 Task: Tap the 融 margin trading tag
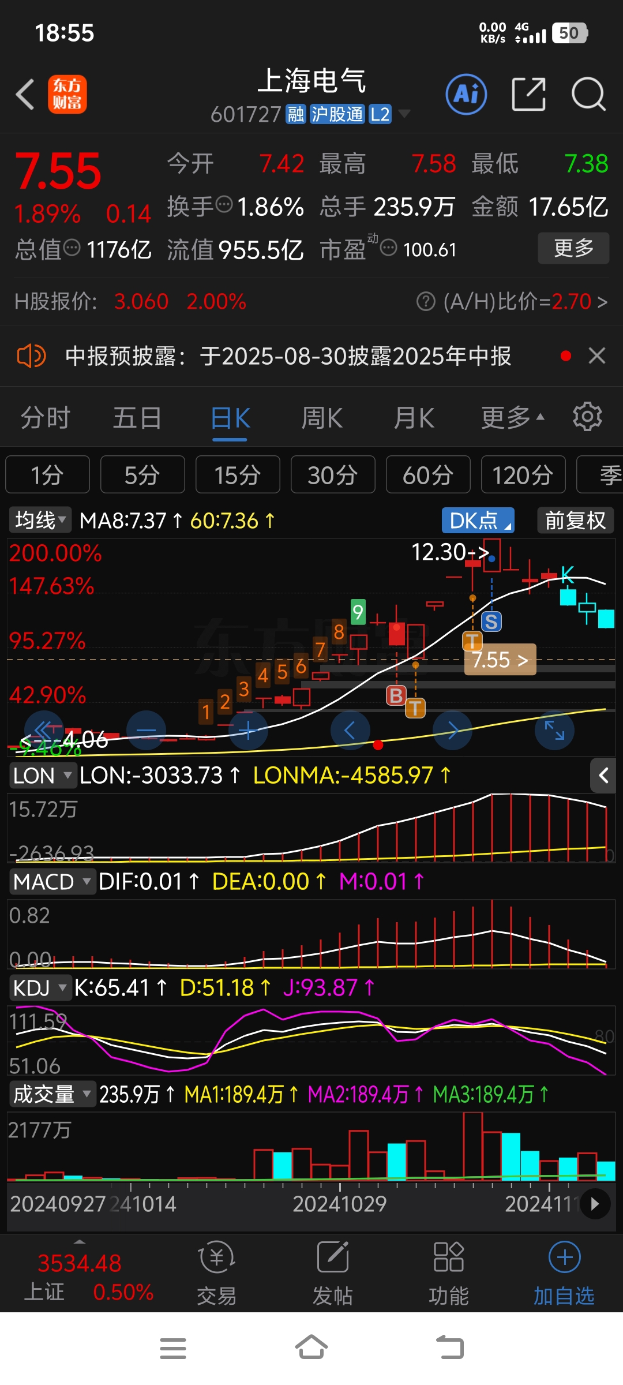(x=296, y=114)
